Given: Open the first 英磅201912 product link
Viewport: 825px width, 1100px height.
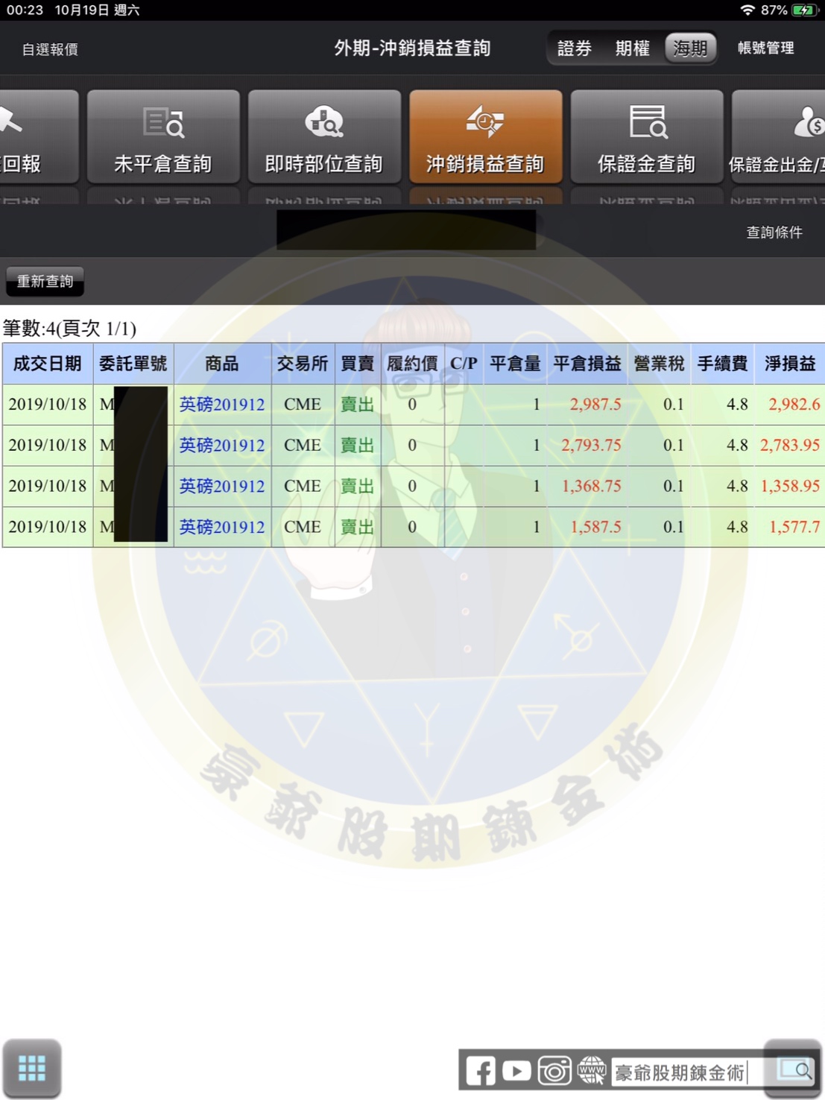Looking at the screenshot, I should (222, 405).
